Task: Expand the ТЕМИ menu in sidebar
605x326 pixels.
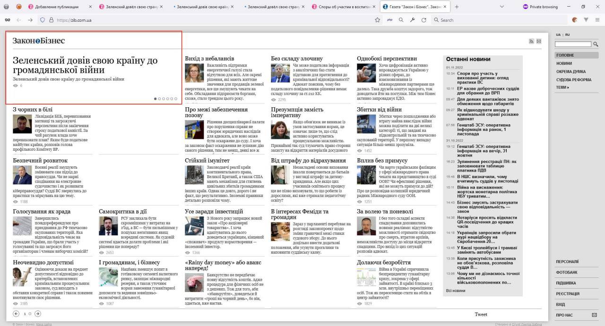Action: point(562,87)
